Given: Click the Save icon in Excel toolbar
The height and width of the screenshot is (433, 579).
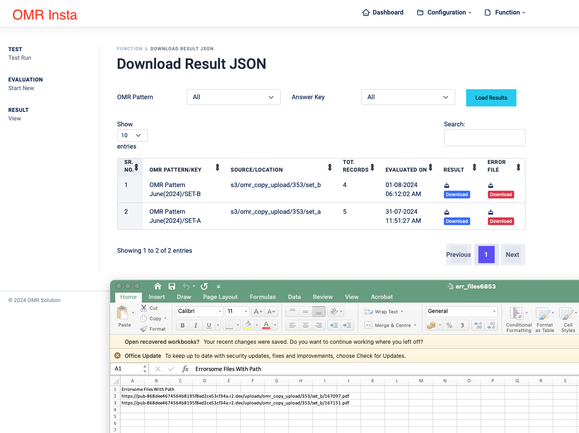Looking at the screenshot, I should pyautogui.click(x=172, y=286).
